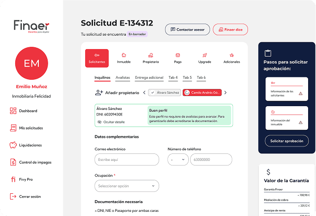Click the Control de impagos icon
Screen dimensions: 316x216
click(x=13, y=162)
